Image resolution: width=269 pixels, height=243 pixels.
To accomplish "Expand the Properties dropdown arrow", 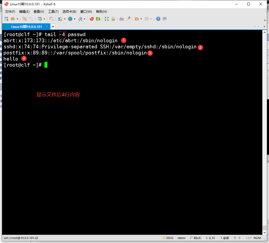I will click(x=44, y=19).
